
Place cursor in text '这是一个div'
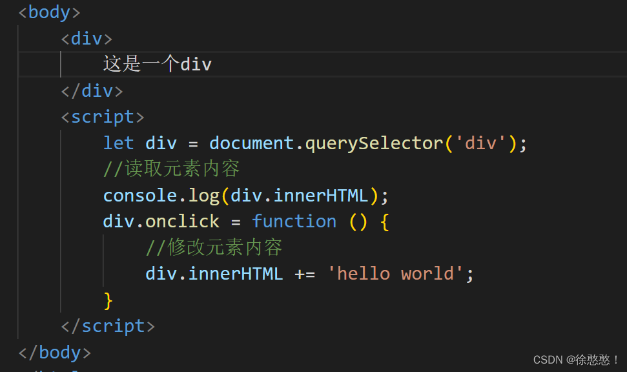pyautogui.click(x=157, y=64)
